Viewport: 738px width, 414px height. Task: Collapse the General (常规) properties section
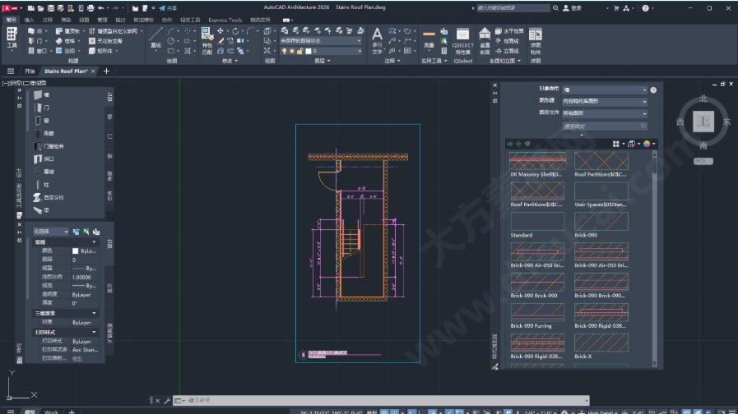95,242
